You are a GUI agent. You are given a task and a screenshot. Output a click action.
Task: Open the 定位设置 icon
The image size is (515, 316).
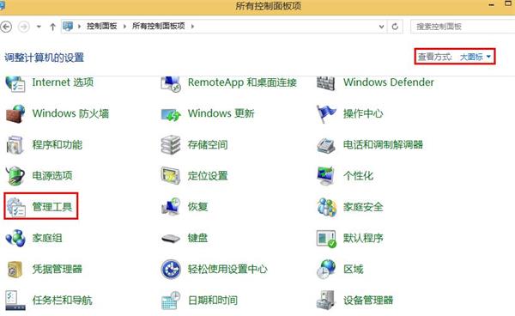(x=171, y=176)
